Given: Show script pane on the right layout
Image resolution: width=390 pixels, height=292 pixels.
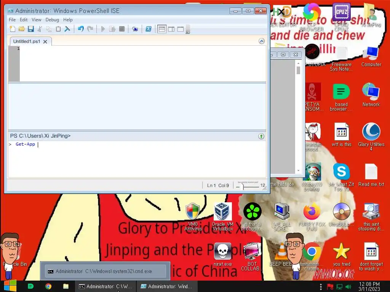Looking at the screenshot, I should tap(171, 29).
